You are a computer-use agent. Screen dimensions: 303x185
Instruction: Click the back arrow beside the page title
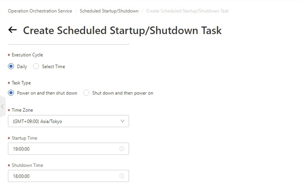pyautogui.click(x=12, y=30)
